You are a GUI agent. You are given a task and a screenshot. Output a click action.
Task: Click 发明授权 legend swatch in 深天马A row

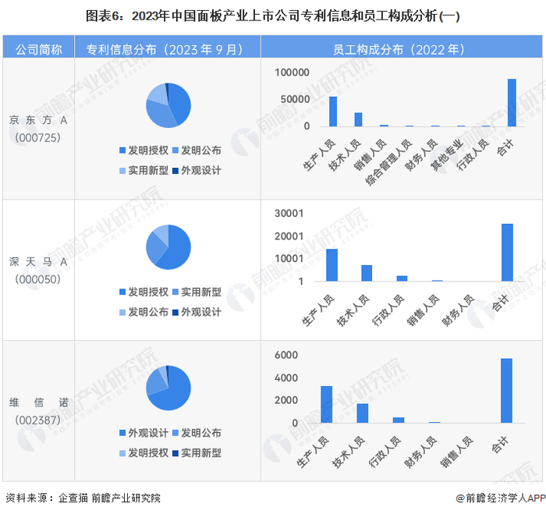pos(122,292)
